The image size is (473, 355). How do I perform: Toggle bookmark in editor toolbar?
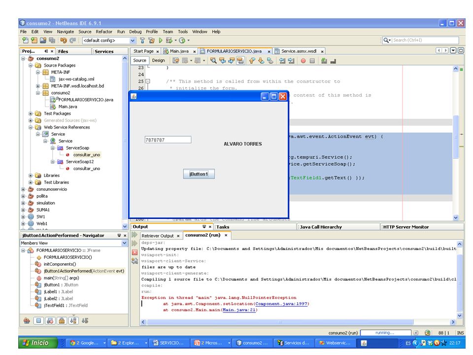click(270, 61)
